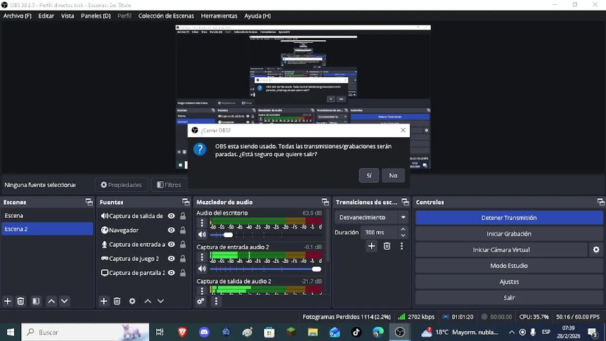Viewport: 606px width, 341px height.
Task: Edit the 300 ms duration field
Action: (x=379, y=233)
